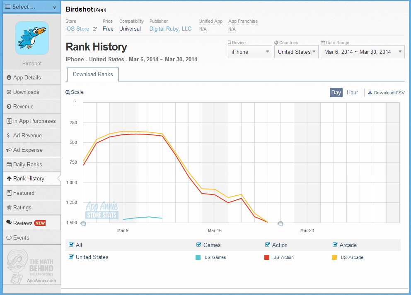Open Ad Expense page
Image resolution: width=411 pixels, height=295 pixels.
[x=32, y=150]
